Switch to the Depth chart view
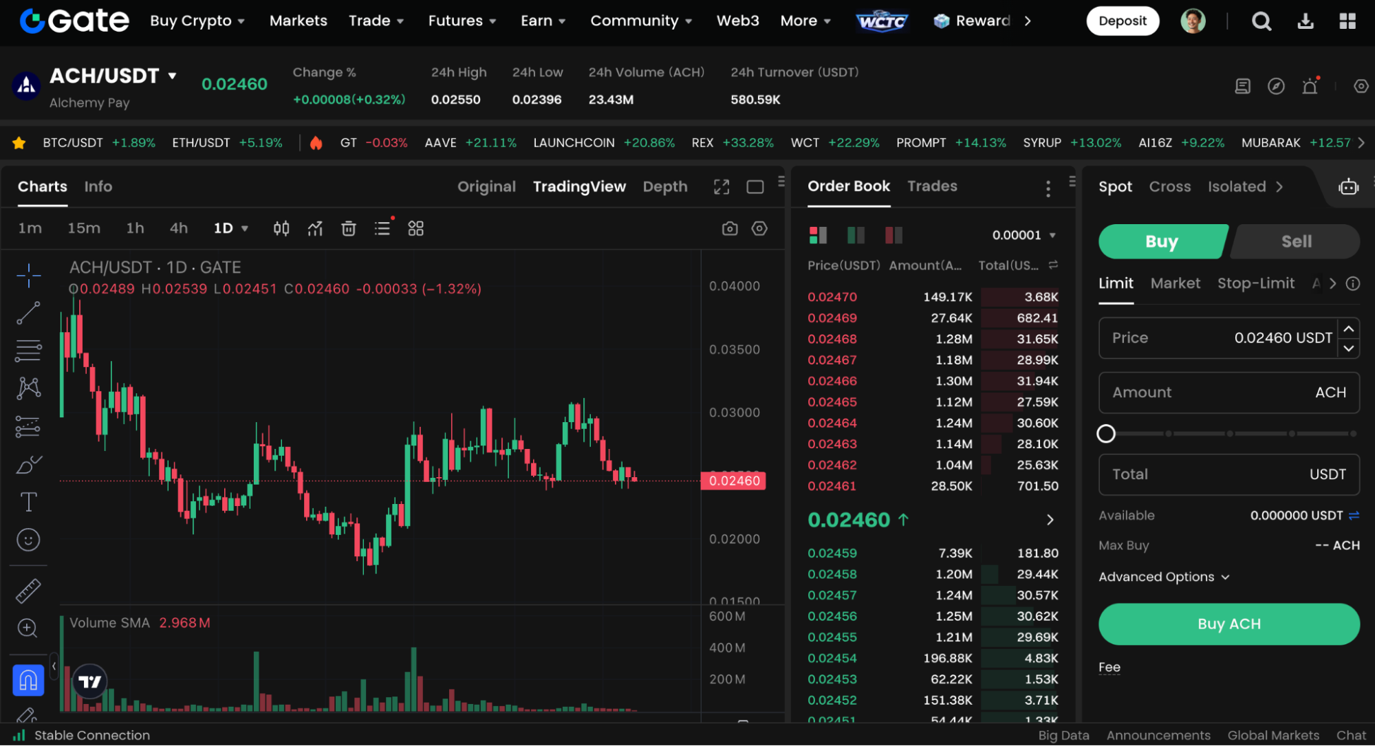 coord(665,187)
